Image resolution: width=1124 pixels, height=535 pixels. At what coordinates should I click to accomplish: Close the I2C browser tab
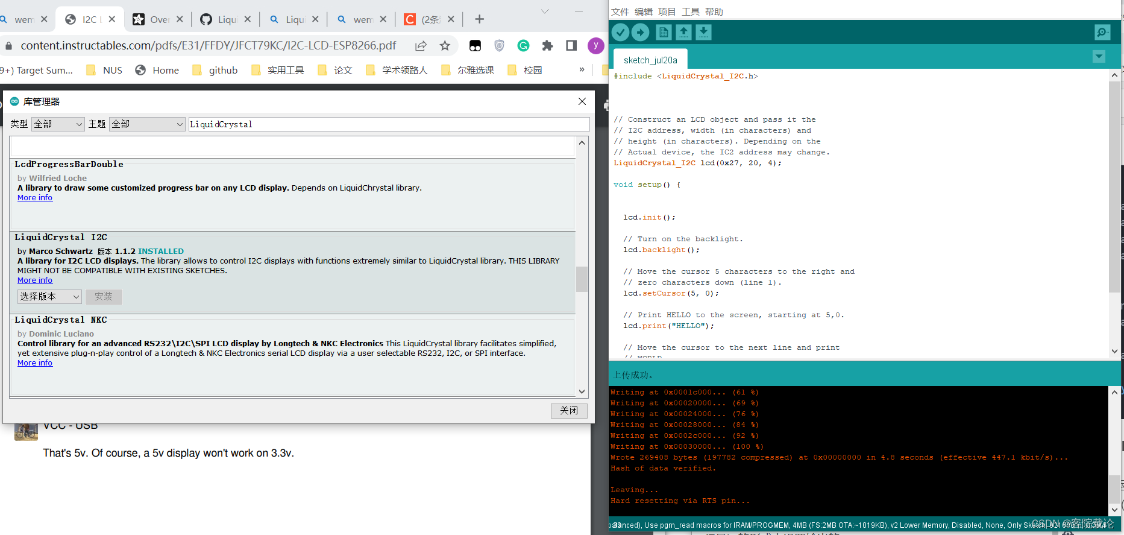[x=112, y=19]
